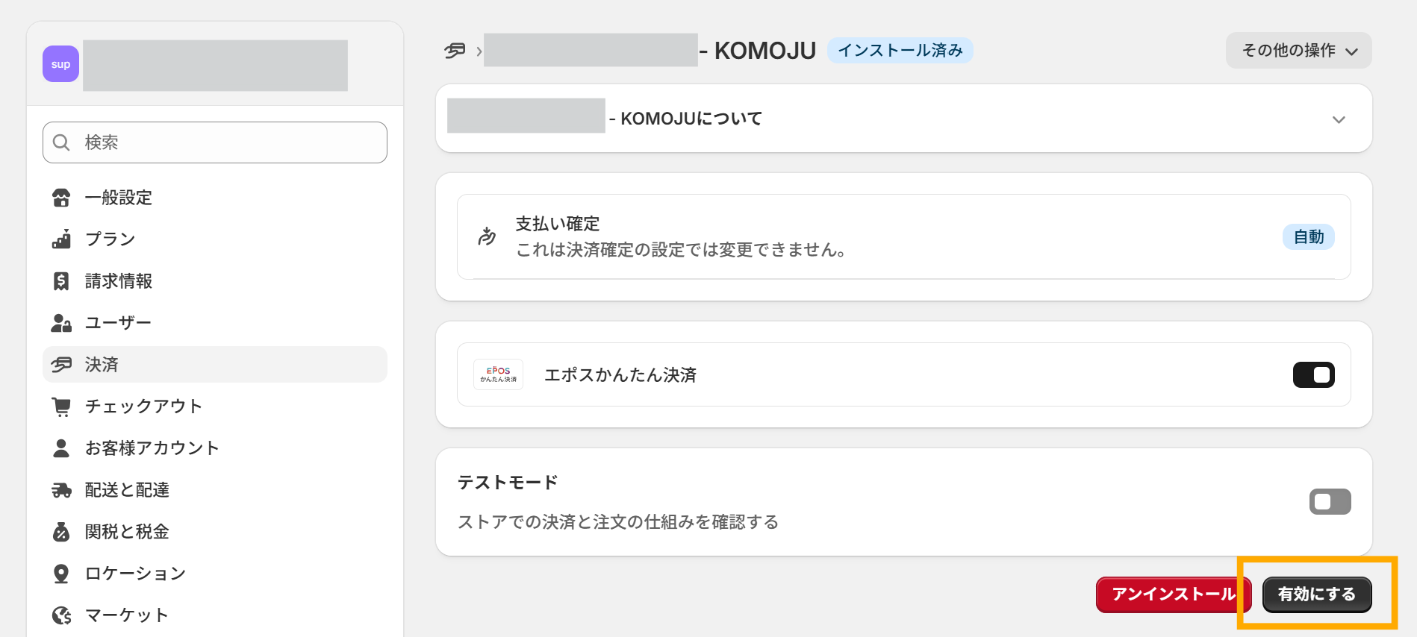Viewport: 1417px width, 637px height.
Task: Enable テストモード for the store
Action: (1330, 501)
